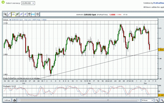
Task: Click the EUR/USD Spot legend text
Action: (17, 20)
